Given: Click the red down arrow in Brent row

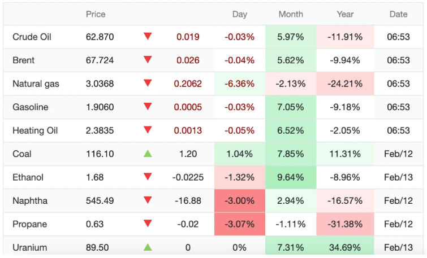Looking at the screenshot, I should [x=148, y=60].
